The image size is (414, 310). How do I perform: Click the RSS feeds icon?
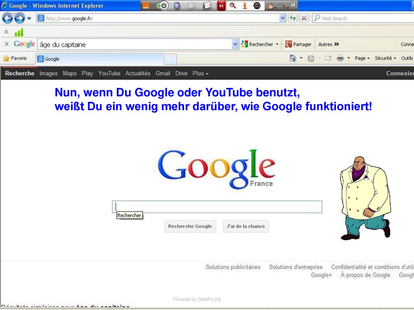[x=311, y=58]
